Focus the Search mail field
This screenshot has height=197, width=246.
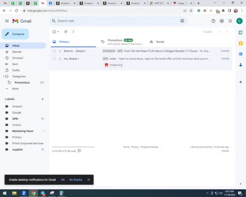coord(118,21)
